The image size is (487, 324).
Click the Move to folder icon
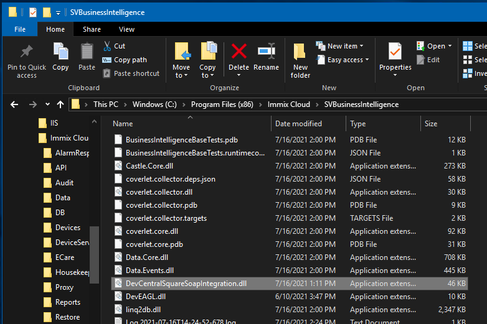tap(182, 51)
